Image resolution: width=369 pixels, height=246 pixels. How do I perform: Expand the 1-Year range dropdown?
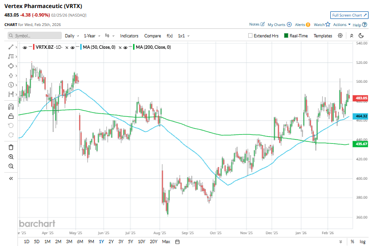pos(92,35)
